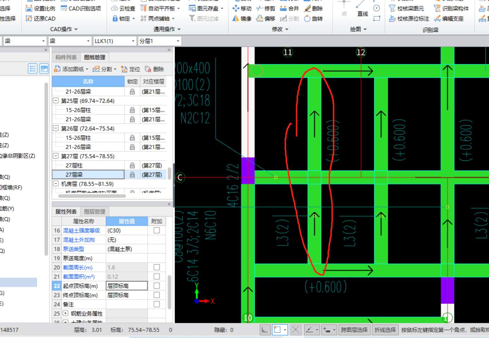The height and width of the screenshot is (338, 489).
Task: Toggle lock for 27层柱 drawing
Action: pos(132,165)
